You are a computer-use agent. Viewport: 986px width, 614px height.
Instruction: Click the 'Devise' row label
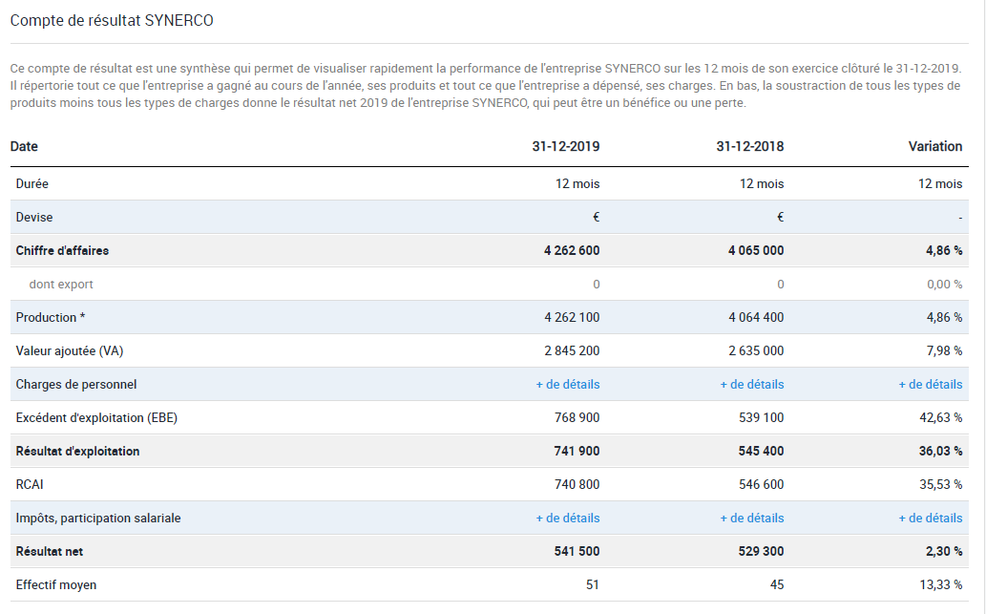[x=34, y=217]
